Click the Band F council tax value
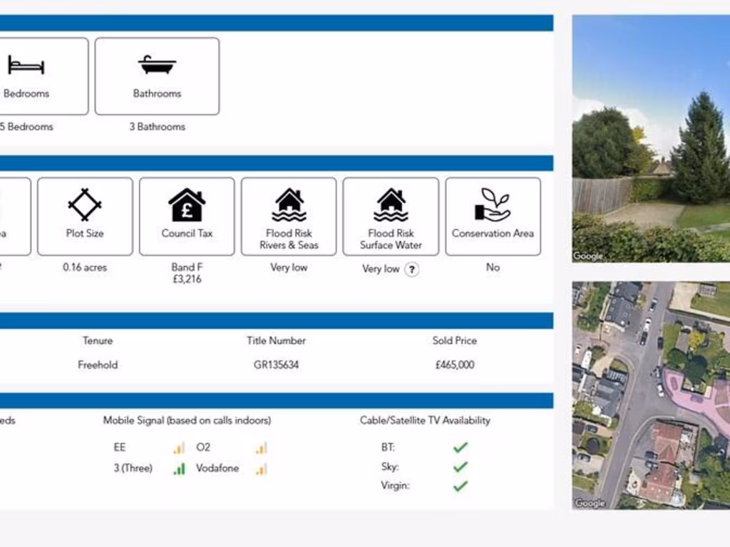The width and height of the screenshot is (730, 547). coord(187,268)
